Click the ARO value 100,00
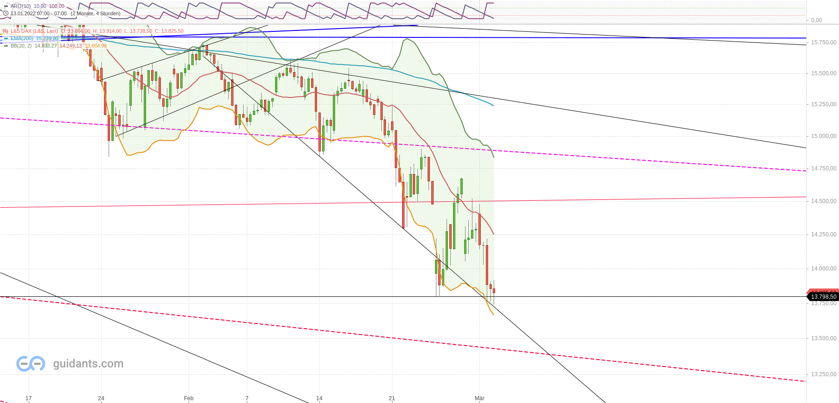839x403 pixels. point(57,6)
